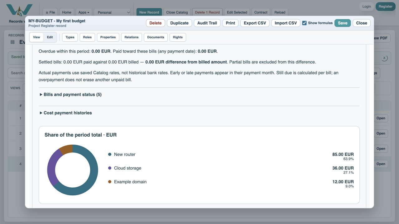Screen dimensions: 399x224
Task: Click the New Record toolbar button
Action: [x=149, y=12]
